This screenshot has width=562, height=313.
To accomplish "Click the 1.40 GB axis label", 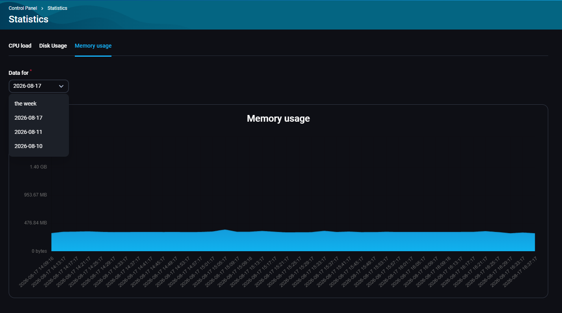I will (38, 167).
